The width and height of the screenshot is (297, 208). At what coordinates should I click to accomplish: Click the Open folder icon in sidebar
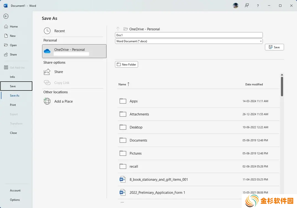pos(6,45)
